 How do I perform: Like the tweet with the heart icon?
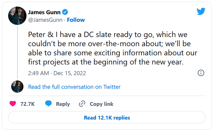[13, 104]
